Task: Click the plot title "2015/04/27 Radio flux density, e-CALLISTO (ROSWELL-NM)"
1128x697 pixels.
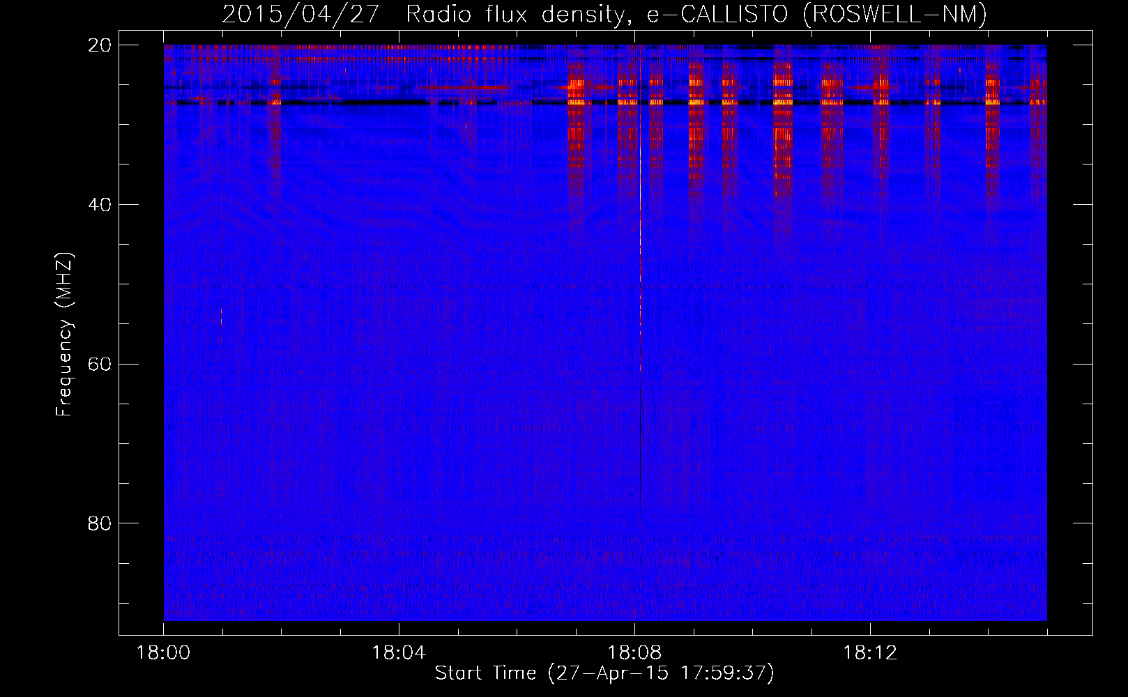Action: tap(604, 14)
